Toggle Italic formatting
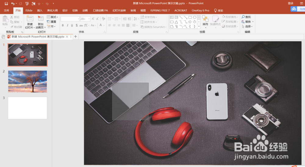 pos(67,25)
